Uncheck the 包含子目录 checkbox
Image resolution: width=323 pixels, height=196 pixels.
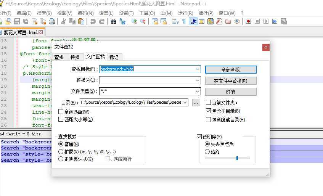coord(209,111)
